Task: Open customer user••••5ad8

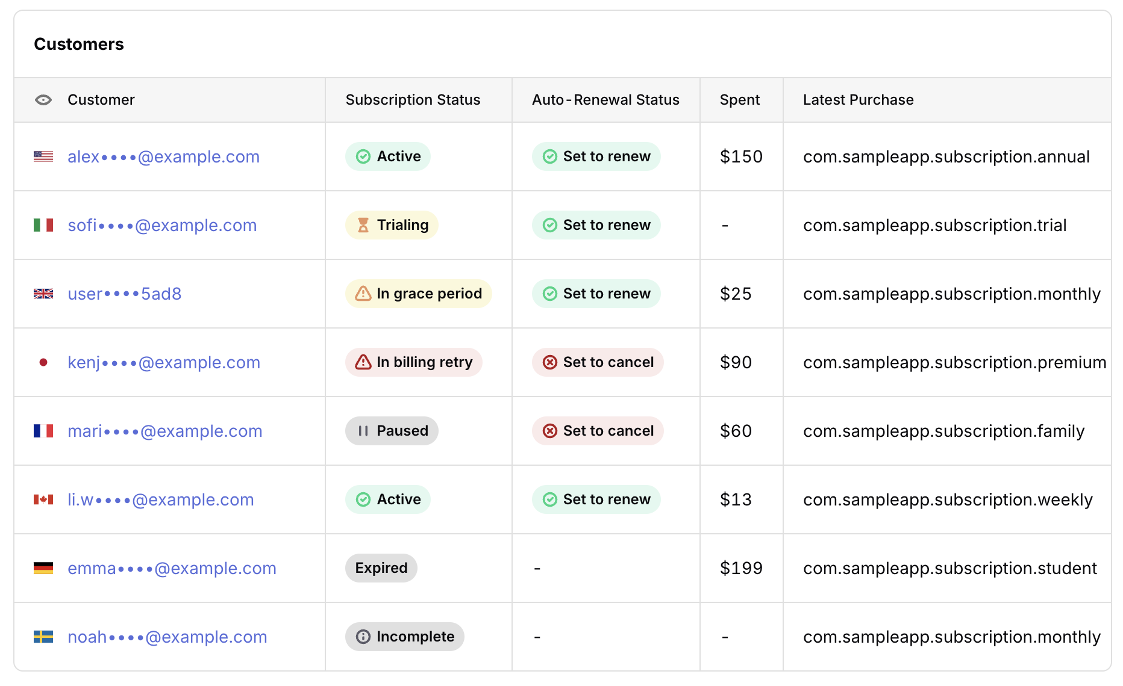Action: tap(125, 294)
